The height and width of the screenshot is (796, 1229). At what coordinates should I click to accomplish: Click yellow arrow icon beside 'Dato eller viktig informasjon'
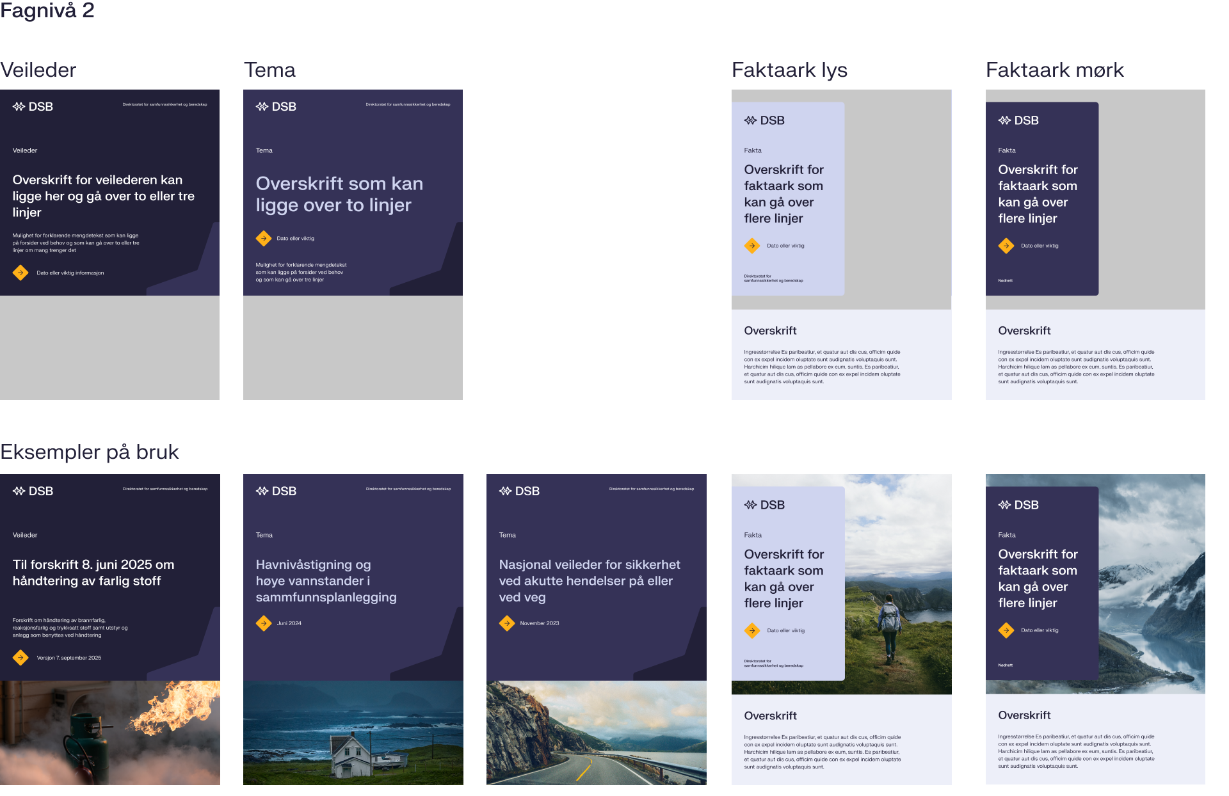[x=20, y=273]
